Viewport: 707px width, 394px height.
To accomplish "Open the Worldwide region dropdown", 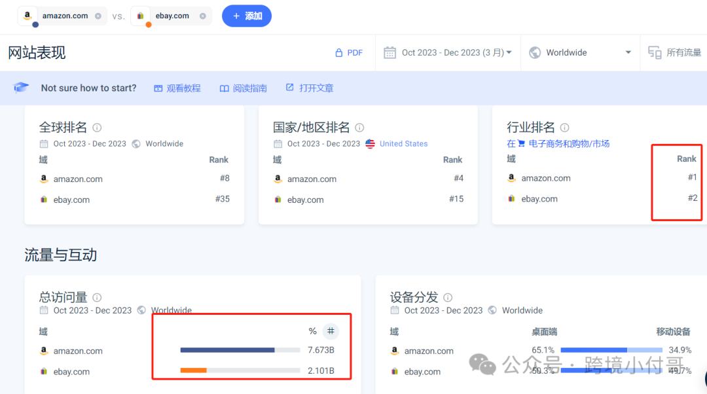I will (580, 52).
